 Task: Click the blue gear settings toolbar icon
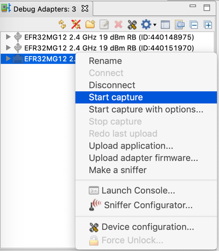146,24
